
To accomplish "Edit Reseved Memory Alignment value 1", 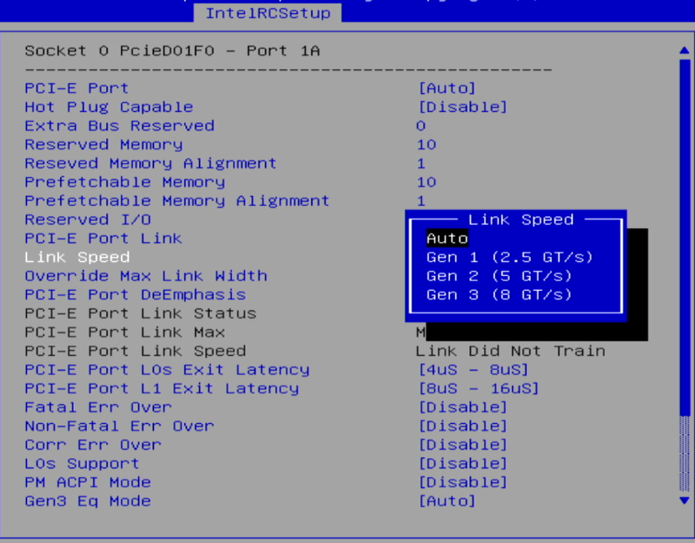I will coord(420,164).
